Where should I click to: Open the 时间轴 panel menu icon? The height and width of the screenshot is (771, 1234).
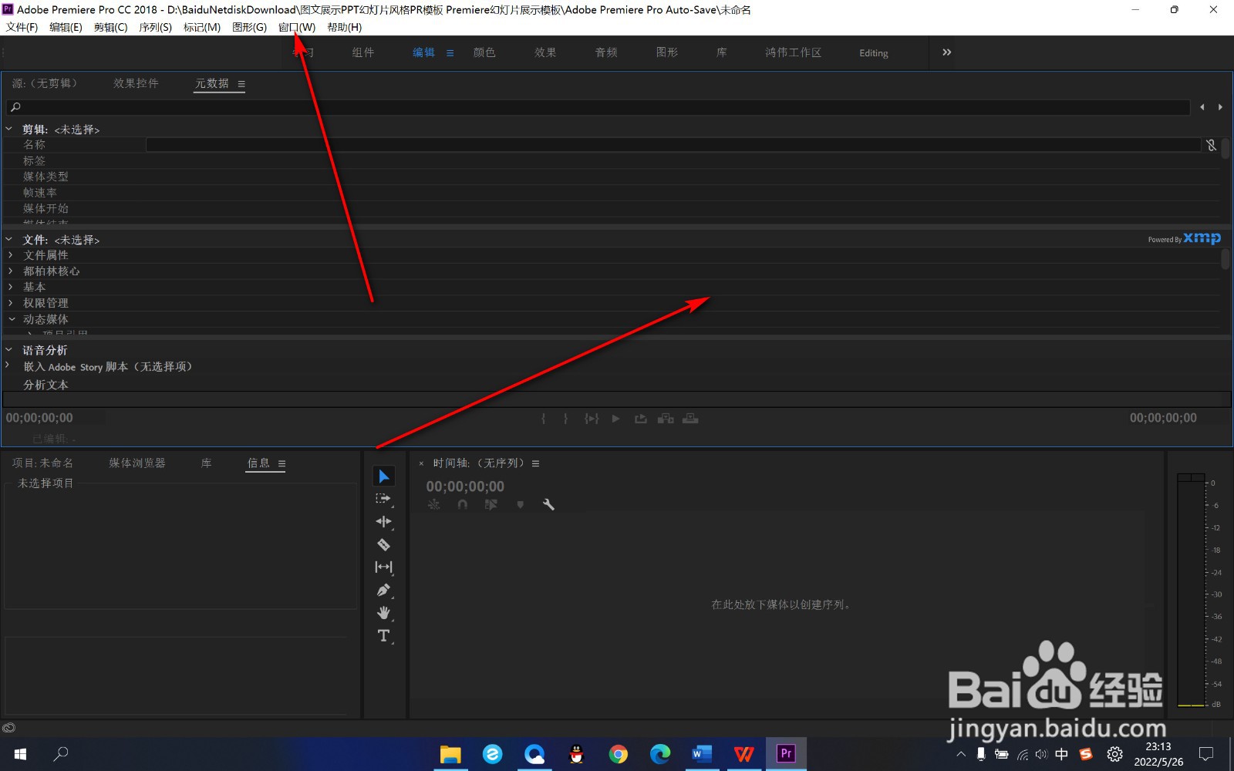pos(535,463)
